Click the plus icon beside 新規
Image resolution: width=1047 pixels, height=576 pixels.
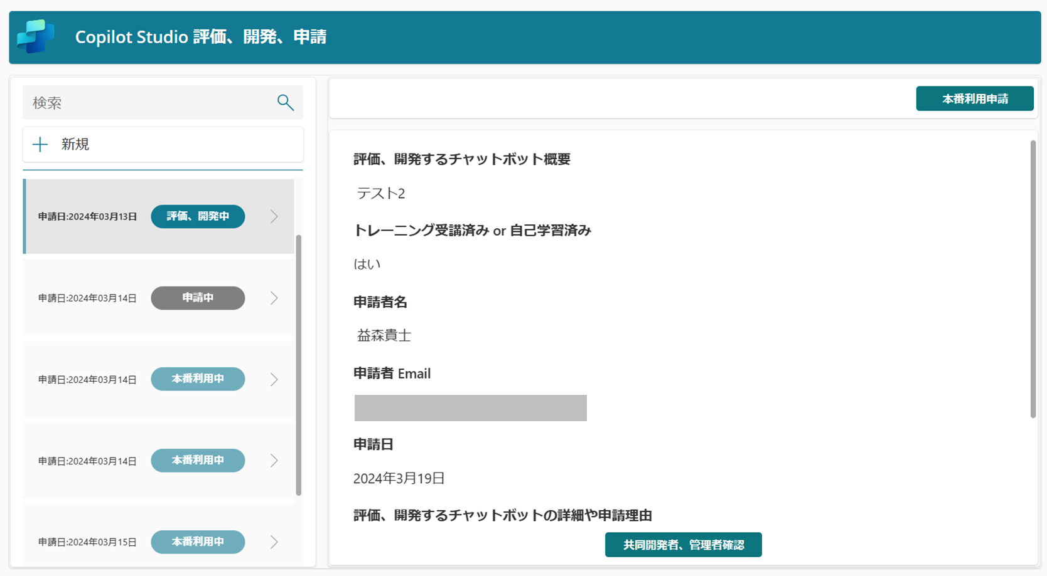point(40,144)
